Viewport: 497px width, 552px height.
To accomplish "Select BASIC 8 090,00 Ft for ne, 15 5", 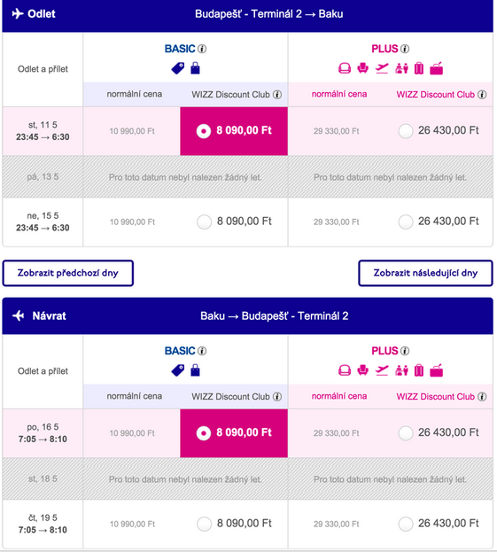I will 204,222.
